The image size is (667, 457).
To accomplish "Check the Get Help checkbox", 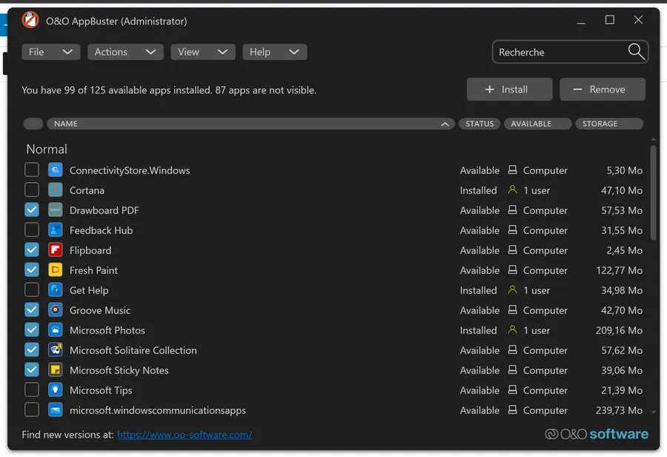I will (x=32, y=290).
